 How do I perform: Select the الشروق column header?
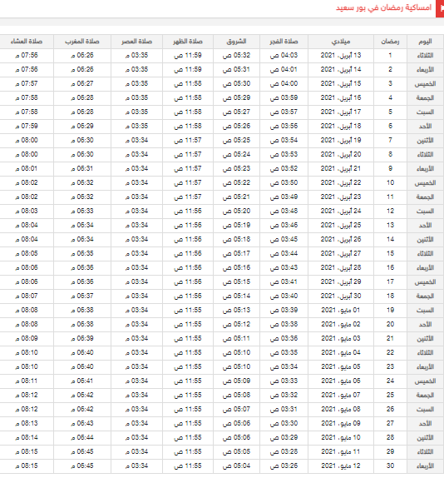(236, 42)
